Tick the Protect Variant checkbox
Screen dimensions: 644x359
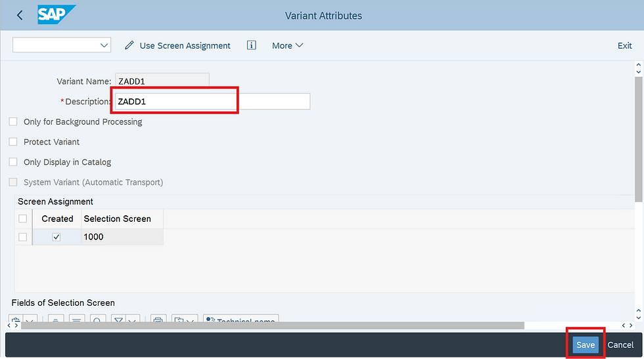(13, 142)
